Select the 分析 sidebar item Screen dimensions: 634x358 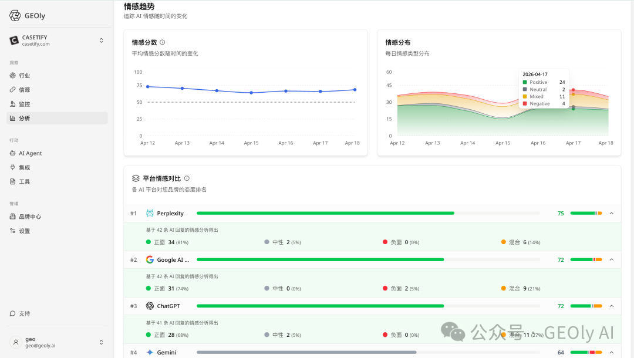pos(57,118)
